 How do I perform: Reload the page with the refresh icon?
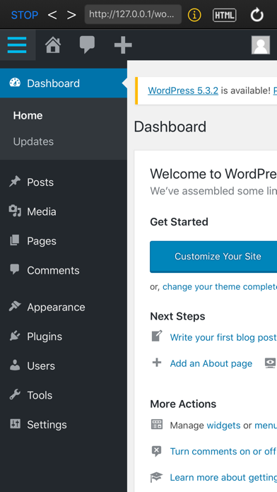[x=257, y=15]
